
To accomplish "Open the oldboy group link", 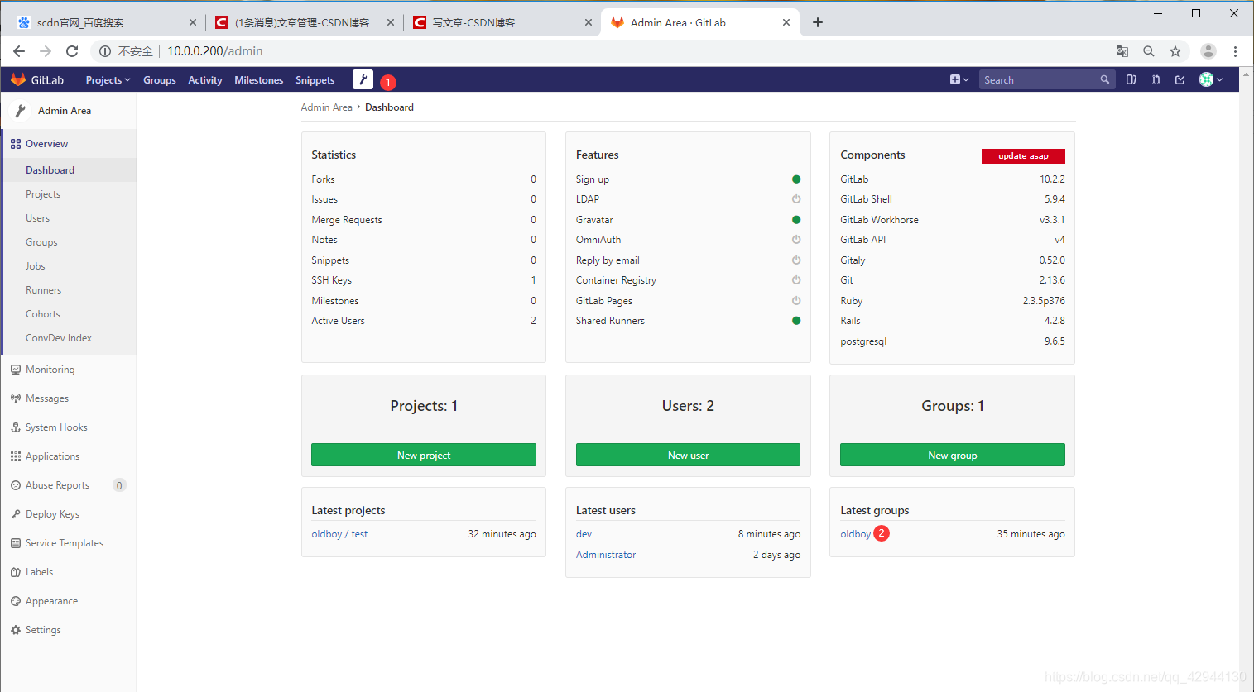I will 855,534.
